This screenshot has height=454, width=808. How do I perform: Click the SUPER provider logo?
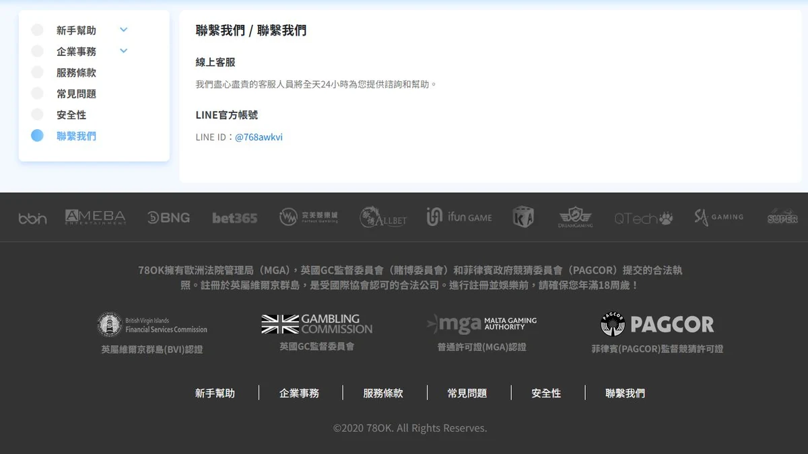point(782,217)
